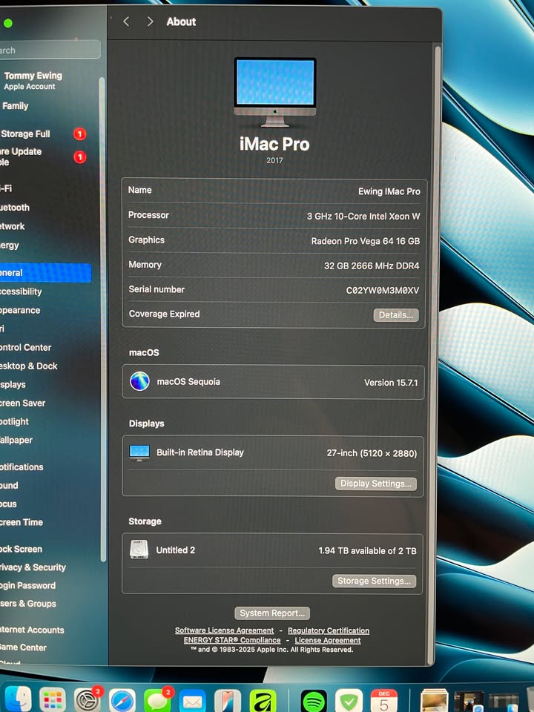Click the Built-in Retina Display icon
The image size is (534, 712).
tap(139, 452)
